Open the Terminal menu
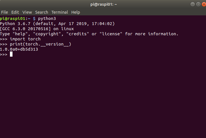This screenshot has width=206, height=138. (60, 12)
